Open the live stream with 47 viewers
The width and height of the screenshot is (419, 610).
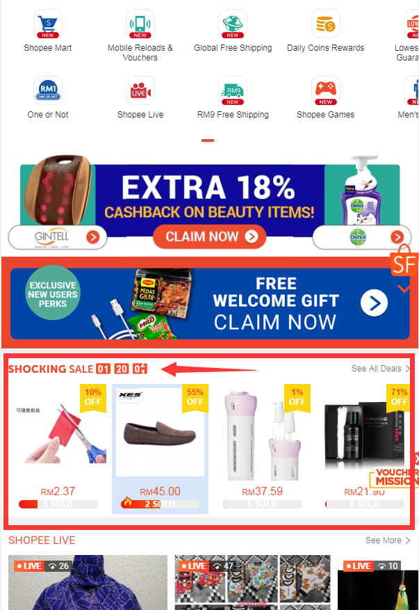tap(253, 582)
